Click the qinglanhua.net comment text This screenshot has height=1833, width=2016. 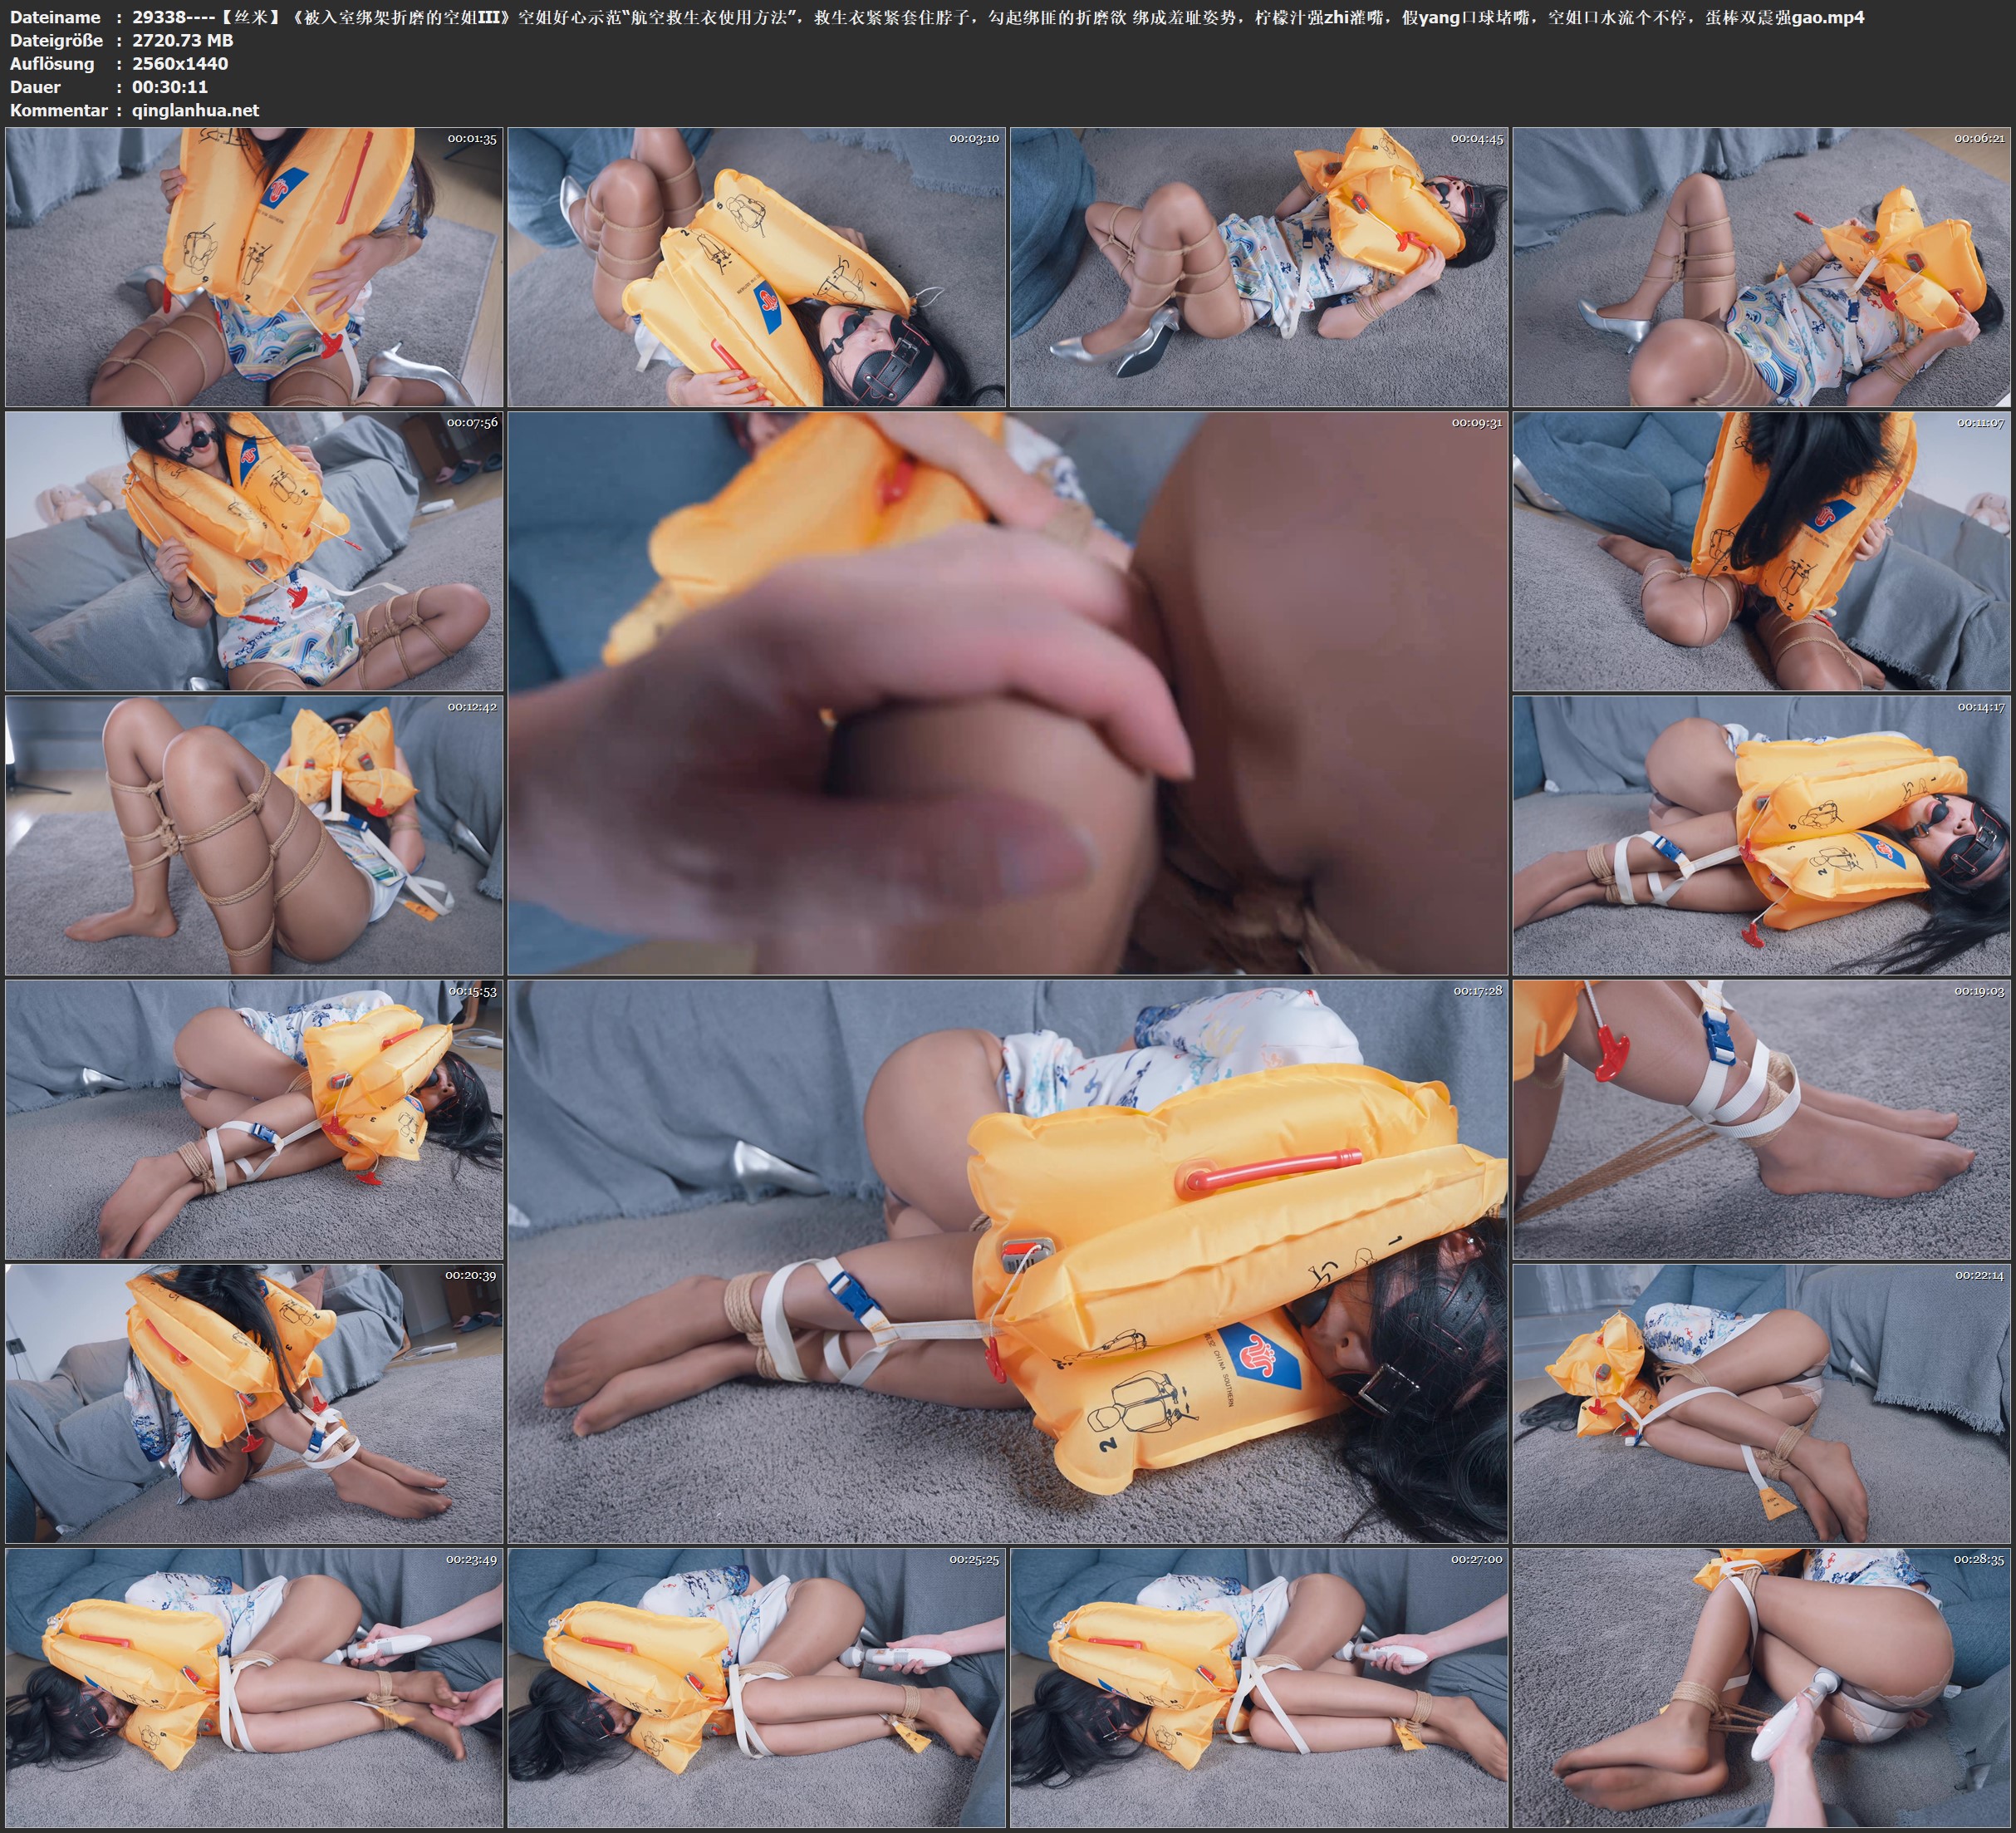195,110
